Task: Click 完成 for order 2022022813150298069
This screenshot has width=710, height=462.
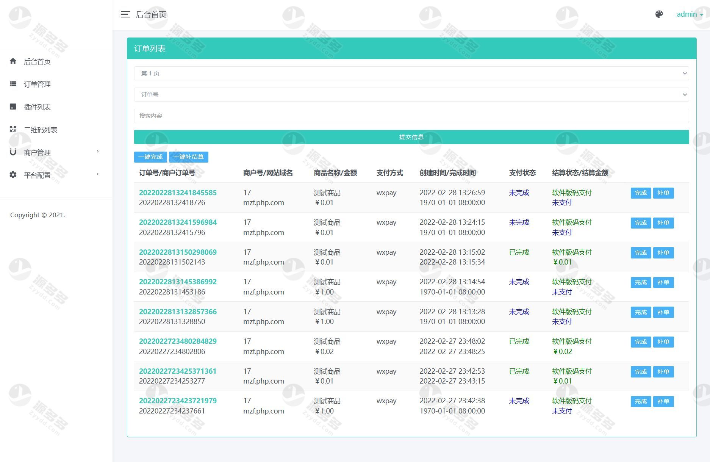Action: [641, 253]
